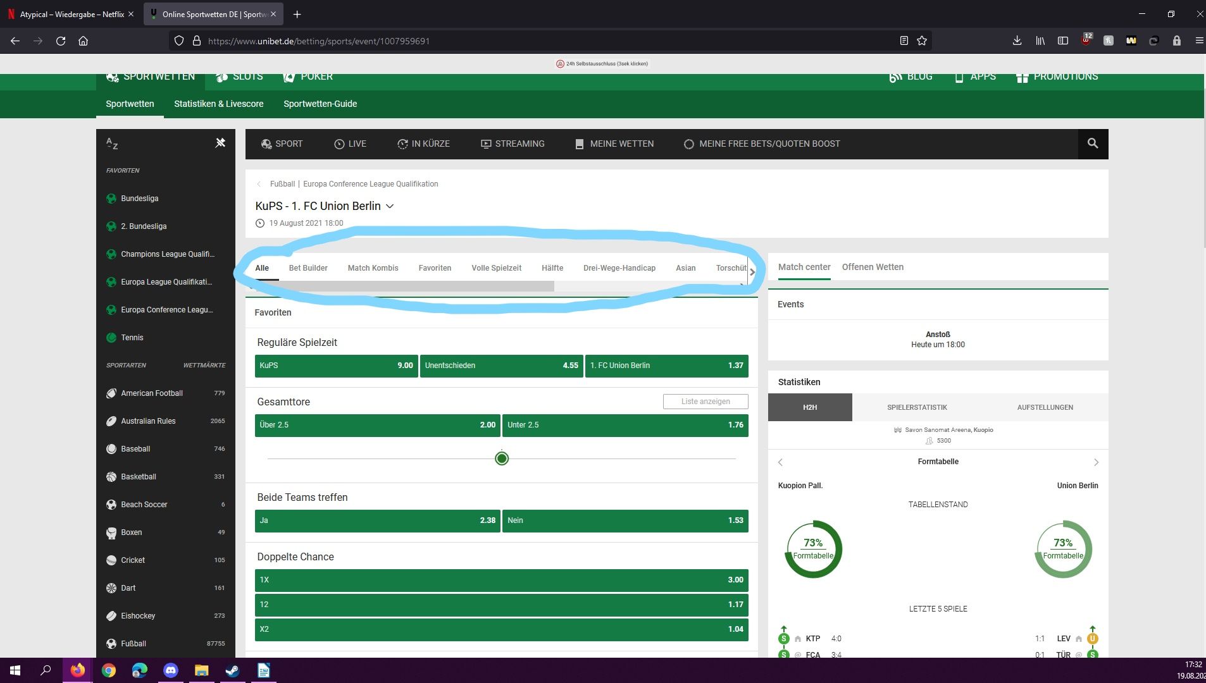Go to next Formtabelle statistic with right chevron
The width and height of the screenshot is (1206, 683).
point(1096,462)
